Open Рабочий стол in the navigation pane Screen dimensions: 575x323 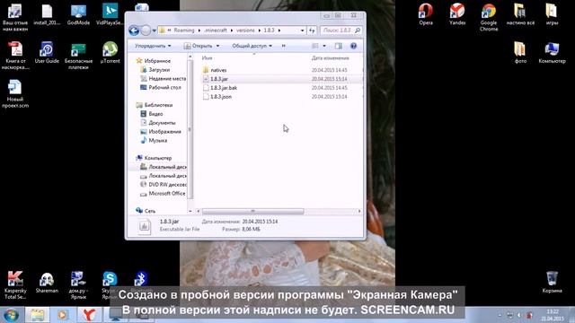pyautogui.click(x=164, y=88)
